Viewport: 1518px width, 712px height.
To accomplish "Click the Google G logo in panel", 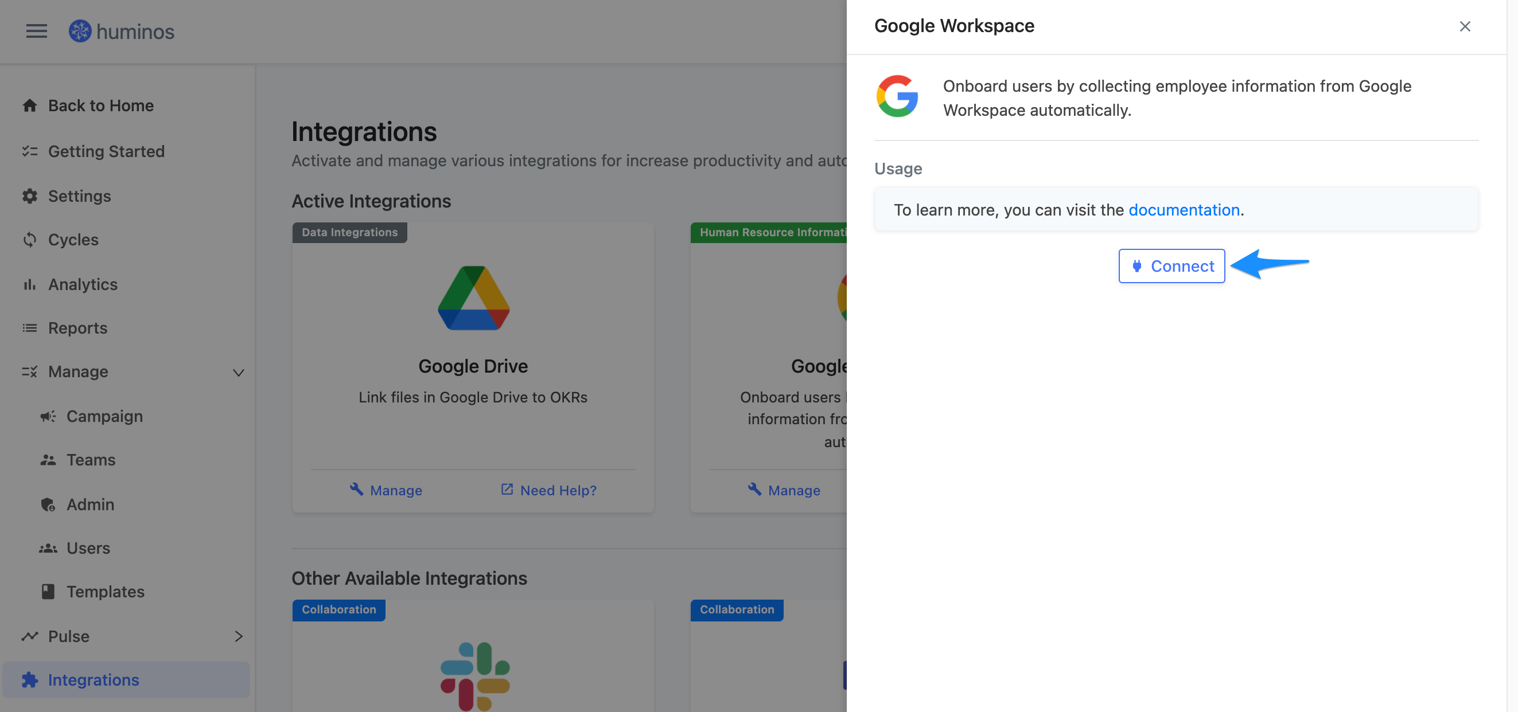I will pyautogui.click(x=897, y=96).
